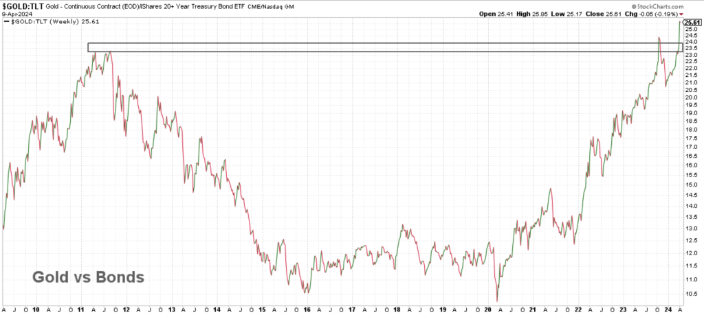Select year 12 on the time axis
704x317 pixels.
coord(127,309)
